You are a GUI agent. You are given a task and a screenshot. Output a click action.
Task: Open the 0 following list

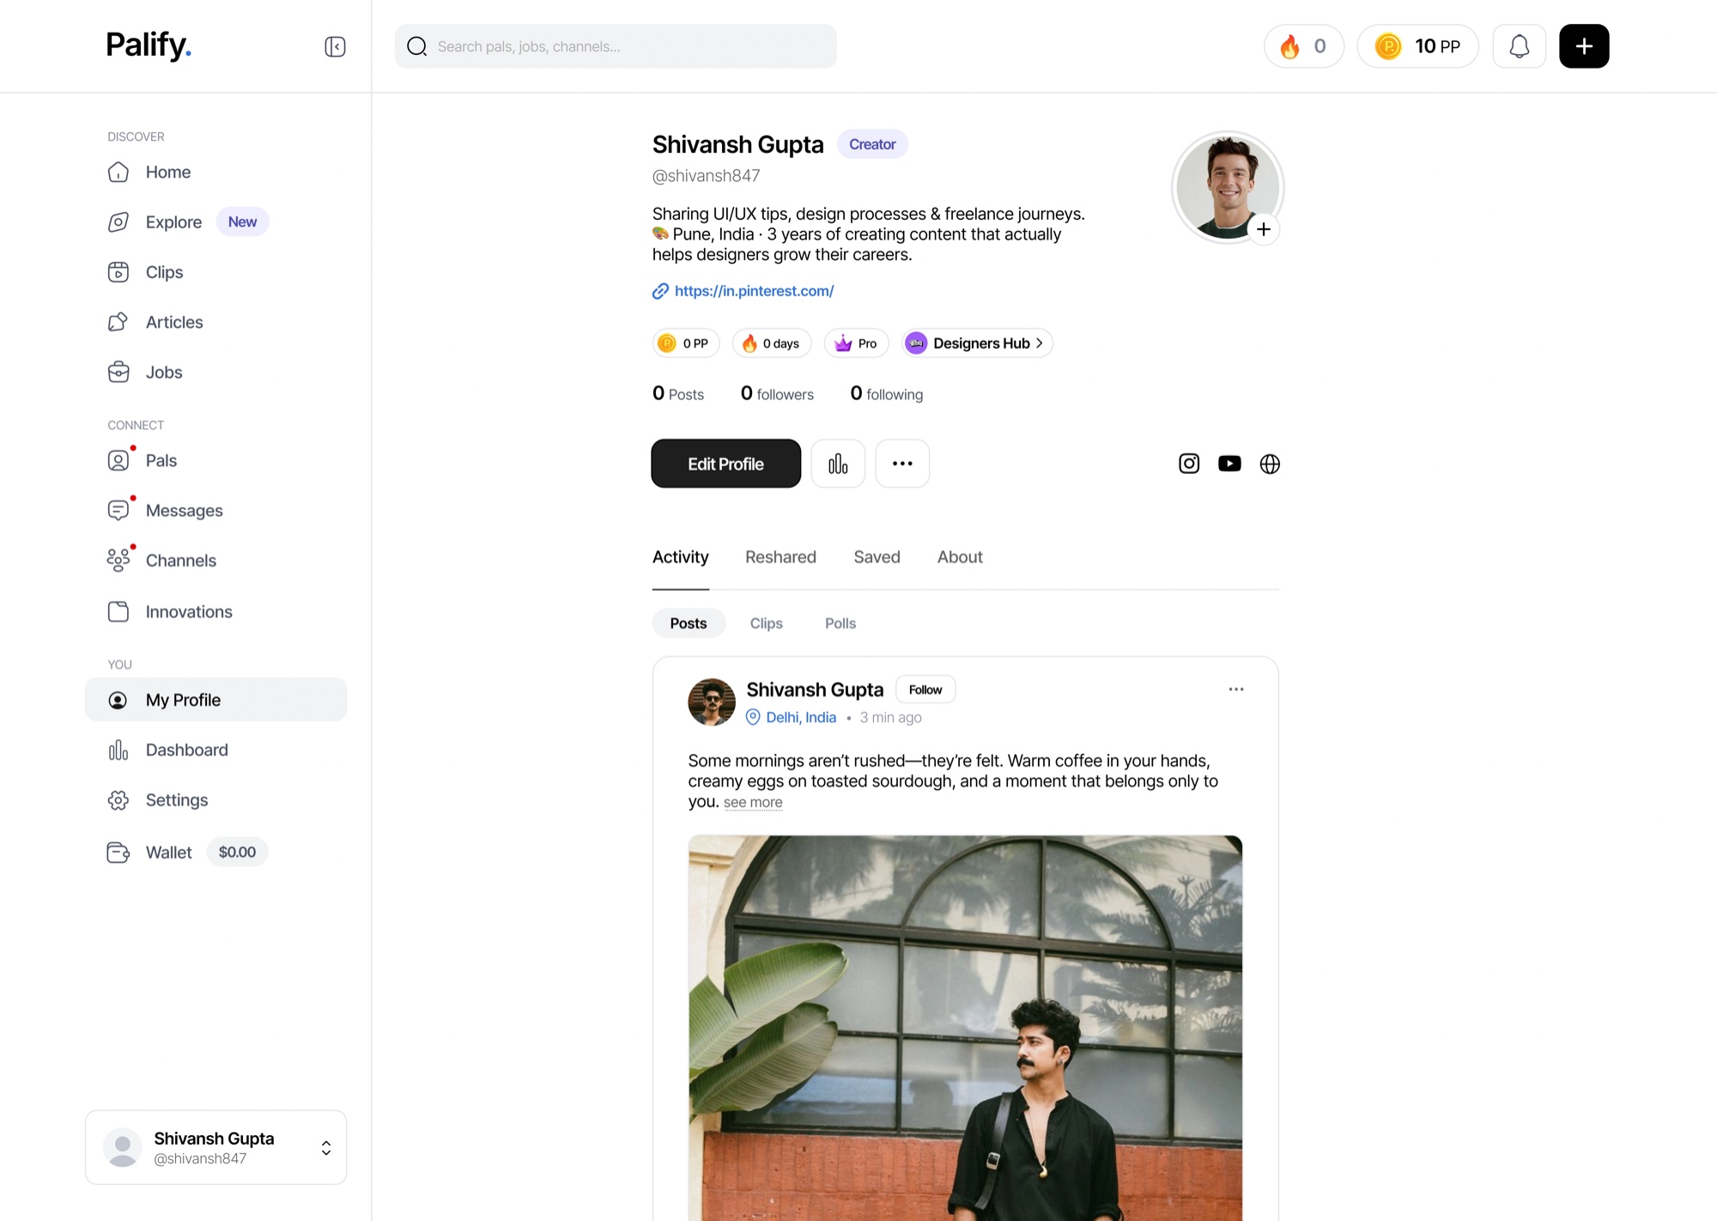pyautogui.click(x=886, y=393)
